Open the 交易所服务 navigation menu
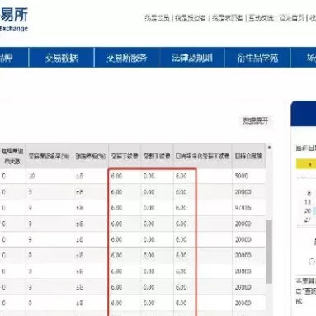This screenshot has width=316, height=316. (x=127, y=58)
